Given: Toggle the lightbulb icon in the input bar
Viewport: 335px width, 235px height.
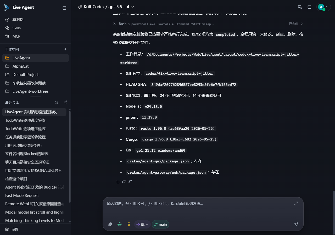Looking at the screenshot, I should 129,224.
